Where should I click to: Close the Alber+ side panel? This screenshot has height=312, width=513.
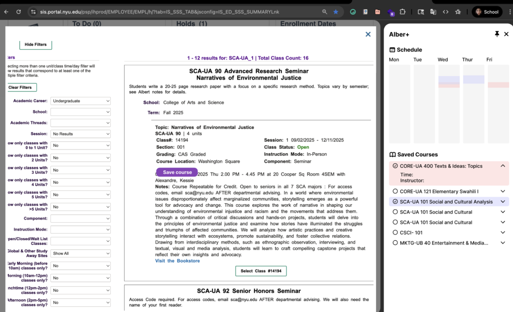[x=506, y=34]
